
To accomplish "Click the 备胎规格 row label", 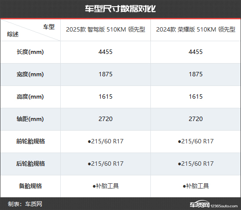I will tap(30, 186).
